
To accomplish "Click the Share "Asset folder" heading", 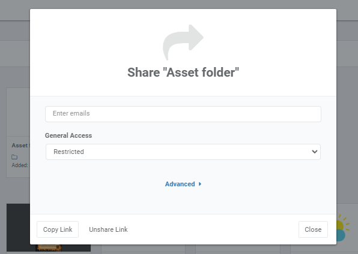I will click(x=183, y=72).
